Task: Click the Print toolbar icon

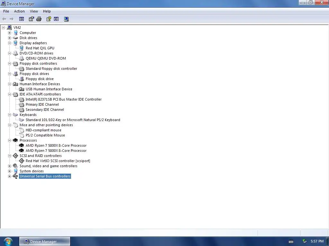Action: tap(39, 19)
